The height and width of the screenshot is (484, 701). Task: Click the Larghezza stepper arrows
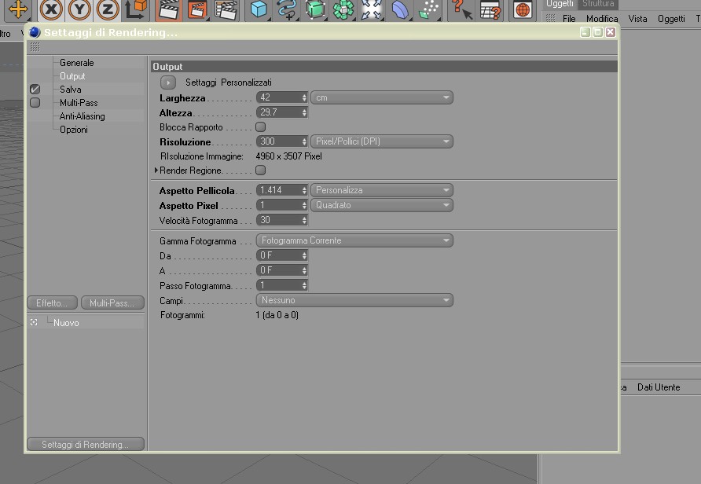pos(304,97)
